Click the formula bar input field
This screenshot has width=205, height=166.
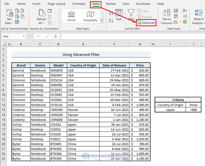(132, 36)
